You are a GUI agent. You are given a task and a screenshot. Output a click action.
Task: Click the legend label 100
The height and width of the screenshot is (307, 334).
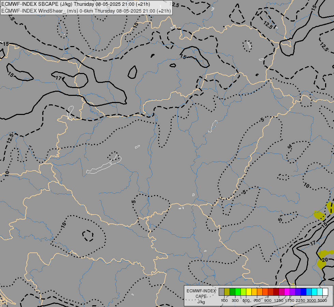tap(224, 301)
